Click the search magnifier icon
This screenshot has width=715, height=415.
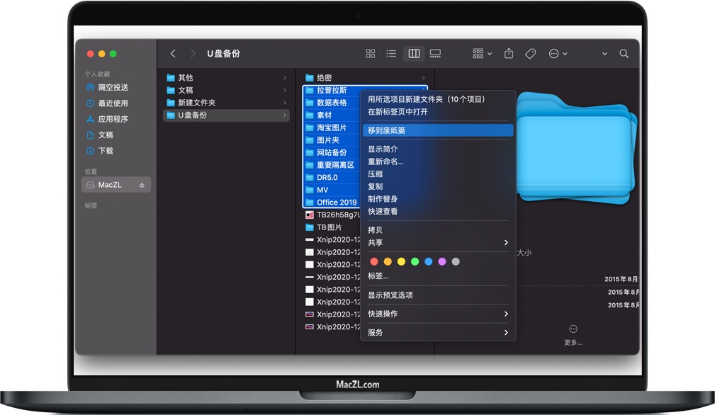click(624, 54)
